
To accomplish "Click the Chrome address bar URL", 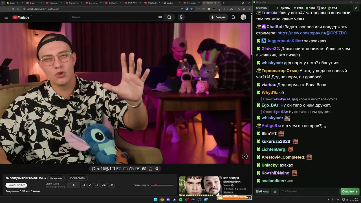I will point(43,9).
